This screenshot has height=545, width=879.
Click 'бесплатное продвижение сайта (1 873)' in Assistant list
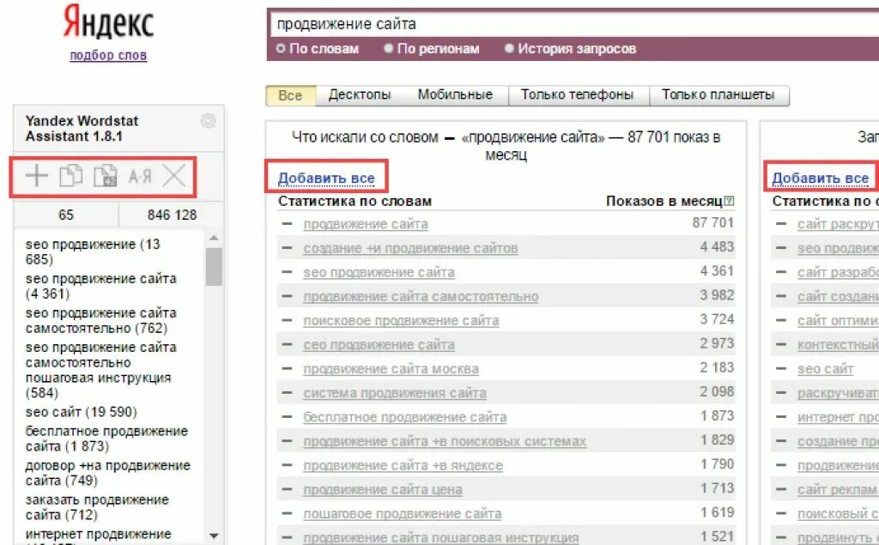point(106,439)
